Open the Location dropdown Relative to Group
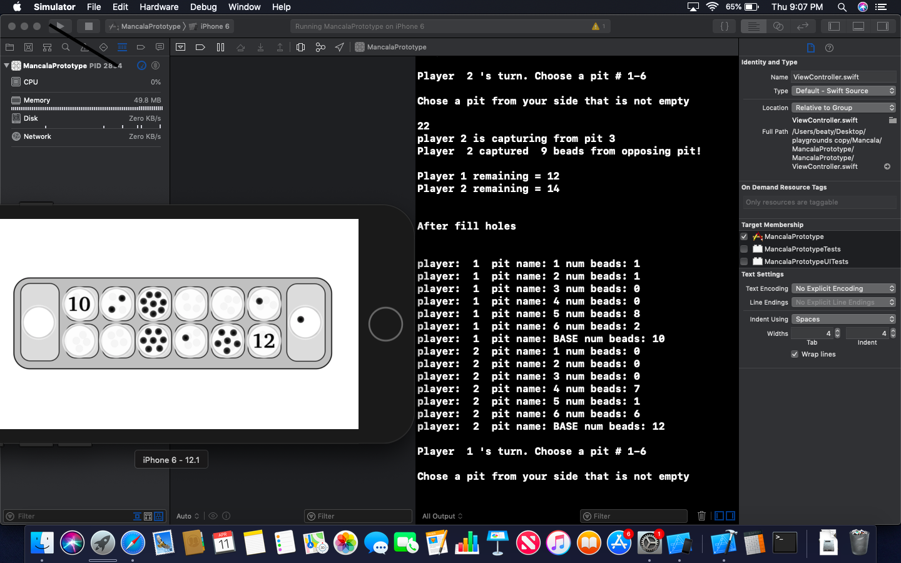The height and width of the screenshot is (563, 901). (844, 108)
